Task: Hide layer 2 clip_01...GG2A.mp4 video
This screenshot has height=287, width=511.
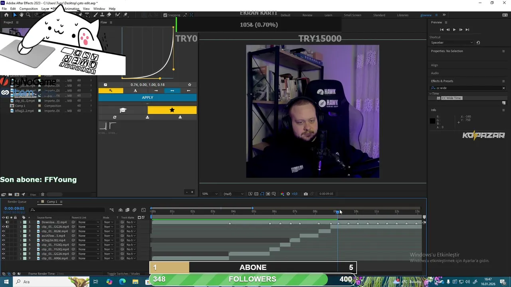Action: tap(3, 227)
